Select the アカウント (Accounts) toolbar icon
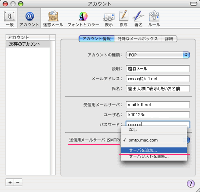Screen dimensions: 200x192 (x=29, y=19)
